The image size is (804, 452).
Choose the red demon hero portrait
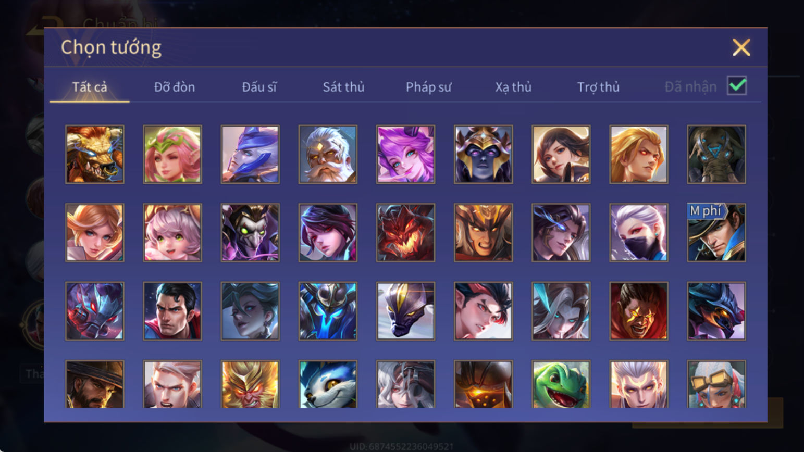coord(405,232)
